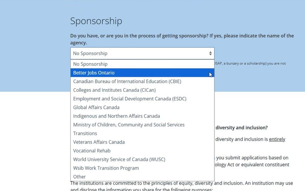Choose Better Jobs Ontario option
Screen dimensions: 305x191
point(94,73)
